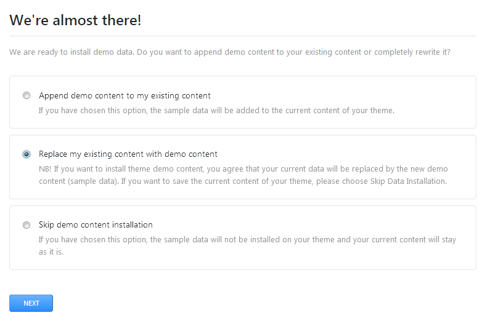Click the divider line below the heading
The height and width of the screenshot is (329, 485).
[x=243, y=36]
